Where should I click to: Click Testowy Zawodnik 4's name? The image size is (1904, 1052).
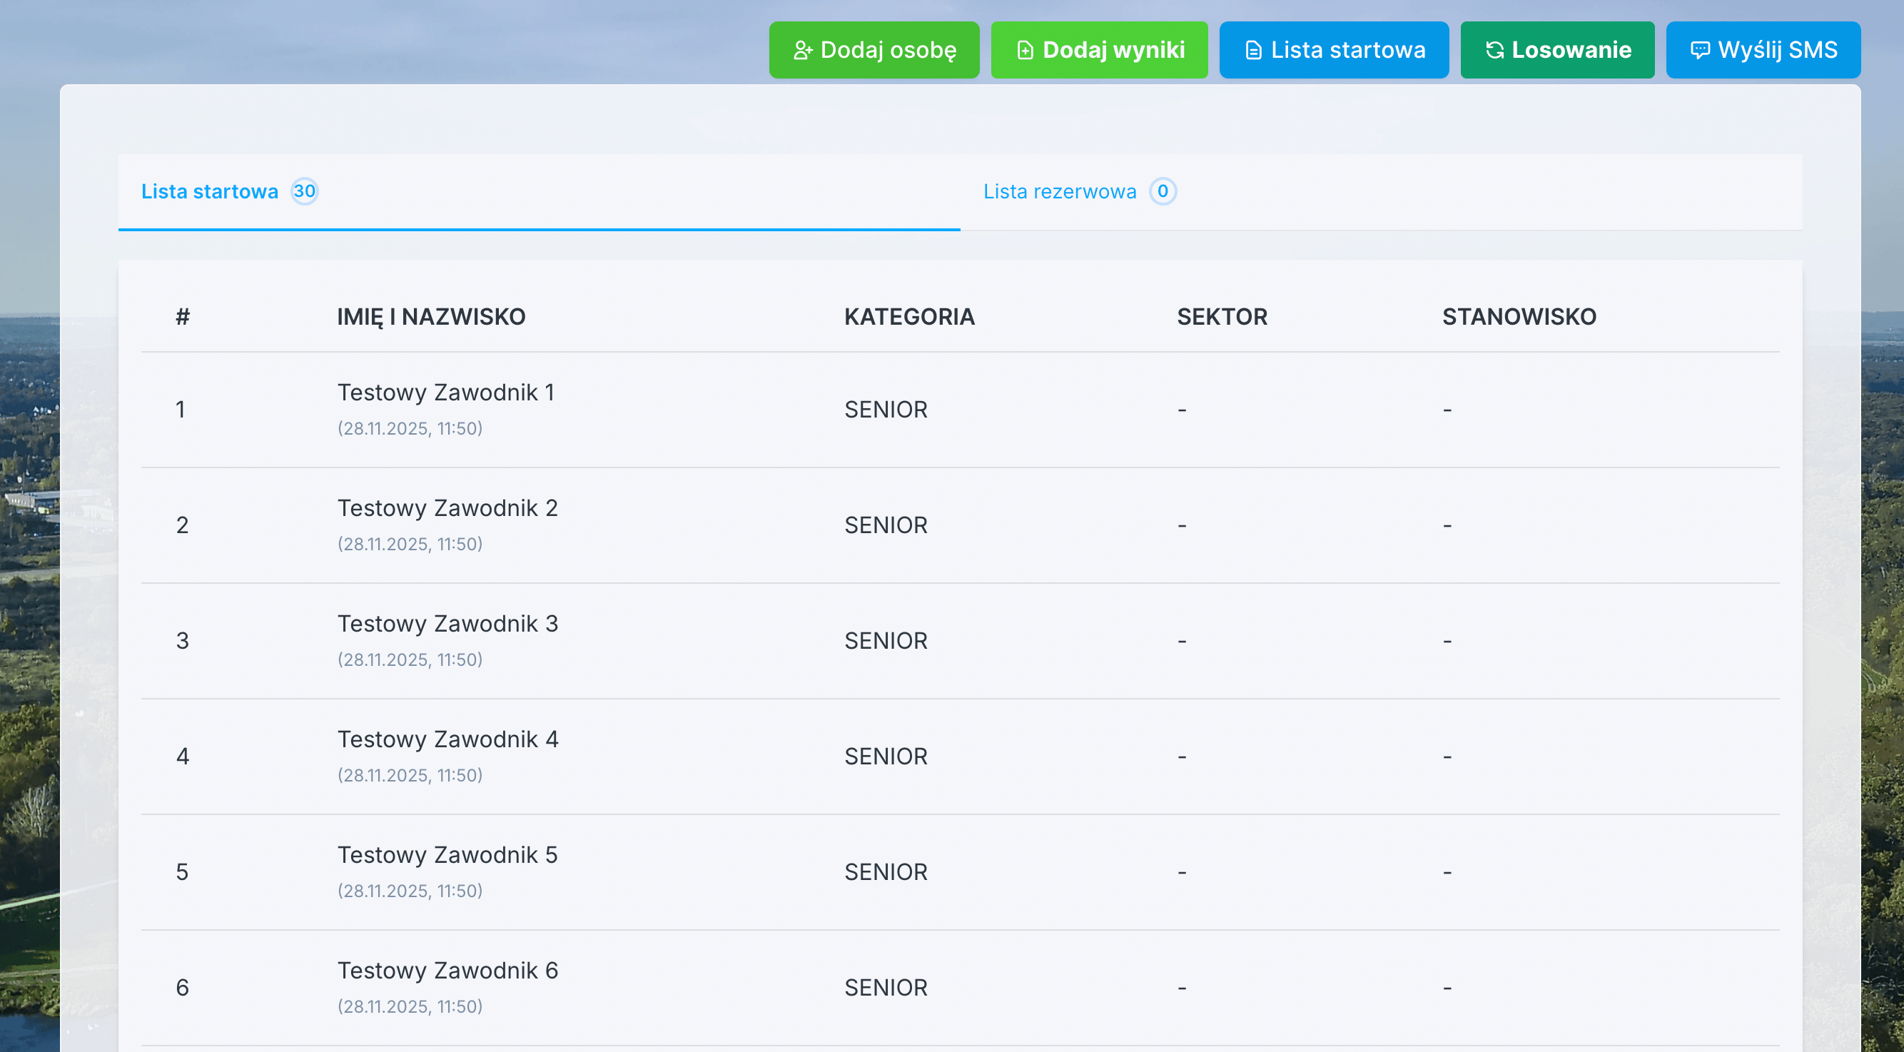[x=448, y=739]
